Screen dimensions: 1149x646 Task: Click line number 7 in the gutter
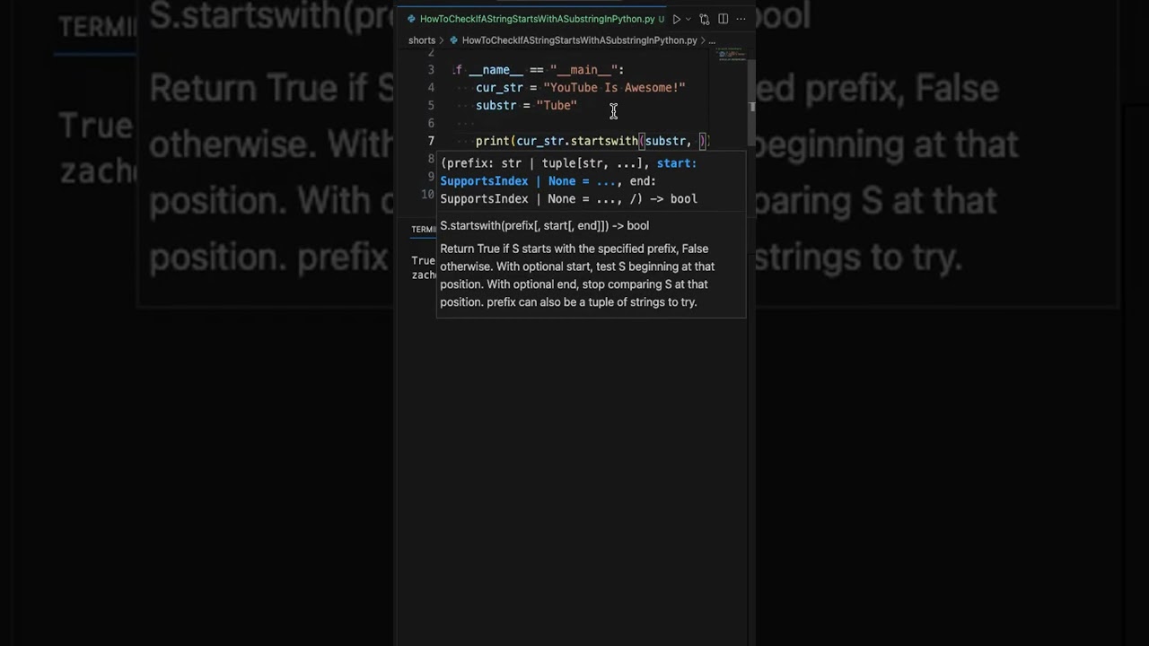click(x=431, y=141)
